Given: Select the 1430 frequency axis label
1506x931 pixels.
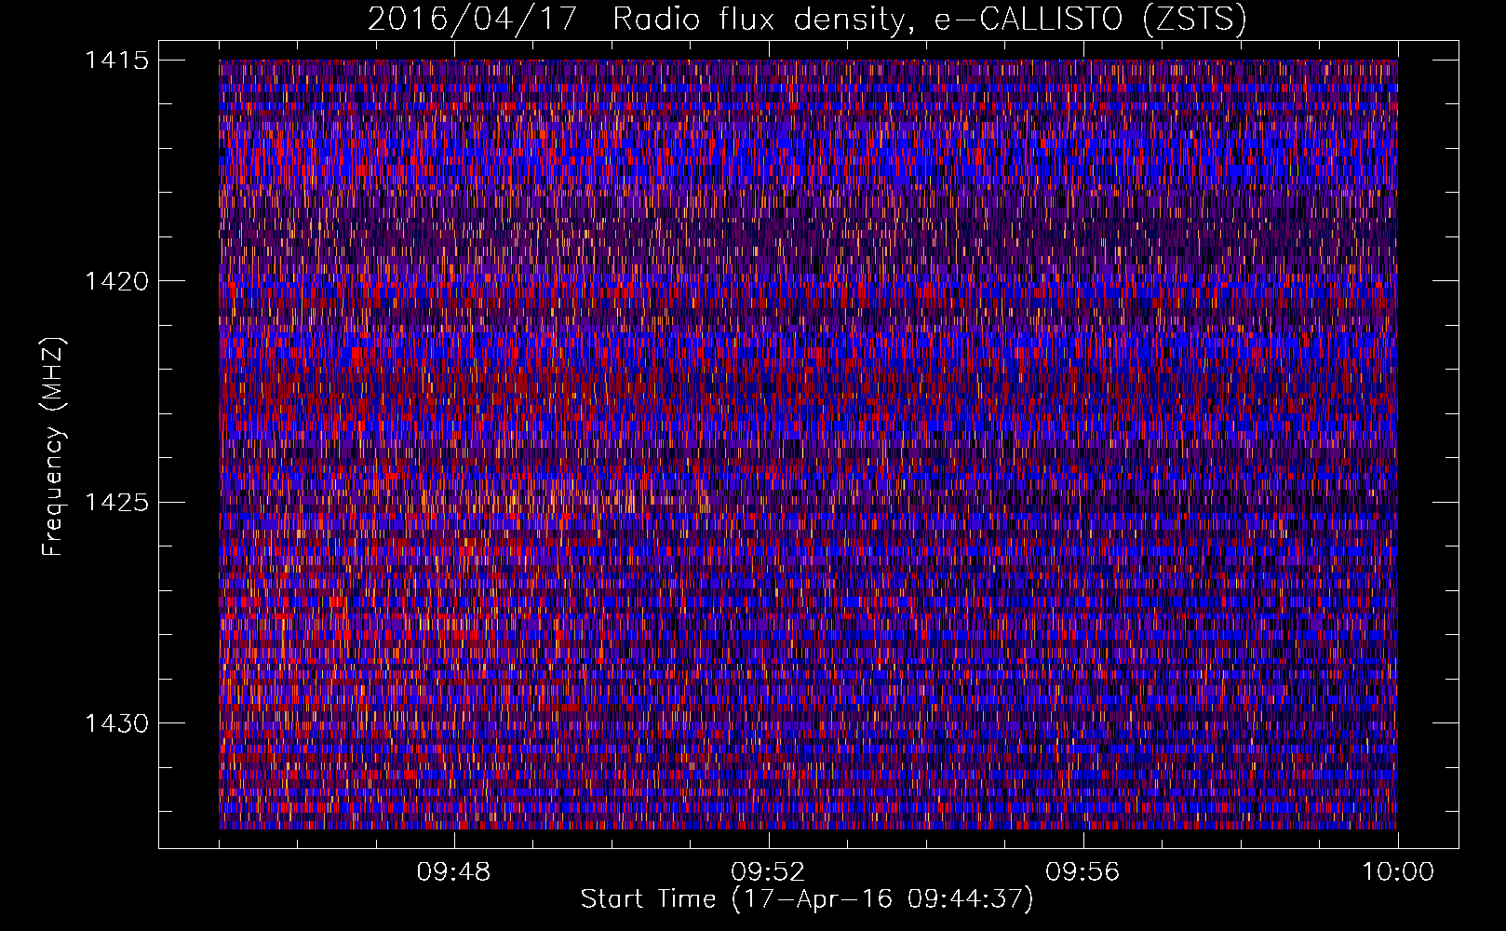Looking at the screenshot, I should coord(116,723).
